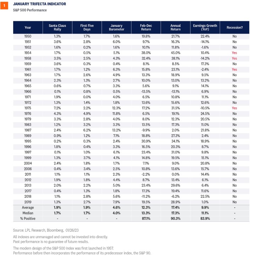This screenshot has width=276, height=265.
Task: Select the LPL Research source line
Action: tap(46, 230)
